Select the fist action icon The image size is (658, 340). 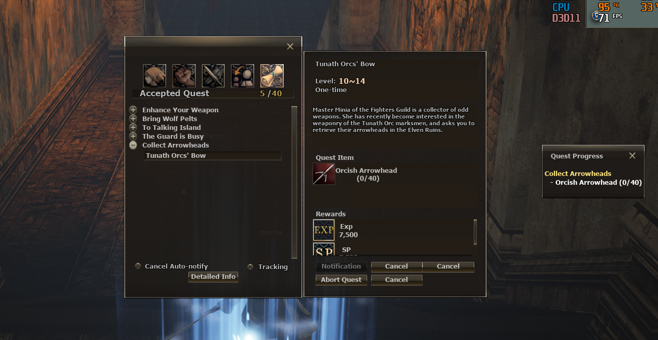(184, 76)
